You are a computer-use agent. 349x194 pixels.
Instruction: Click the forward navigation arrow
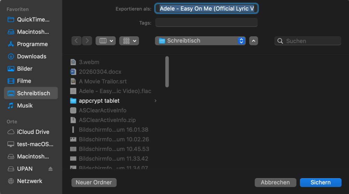(87, 41)
